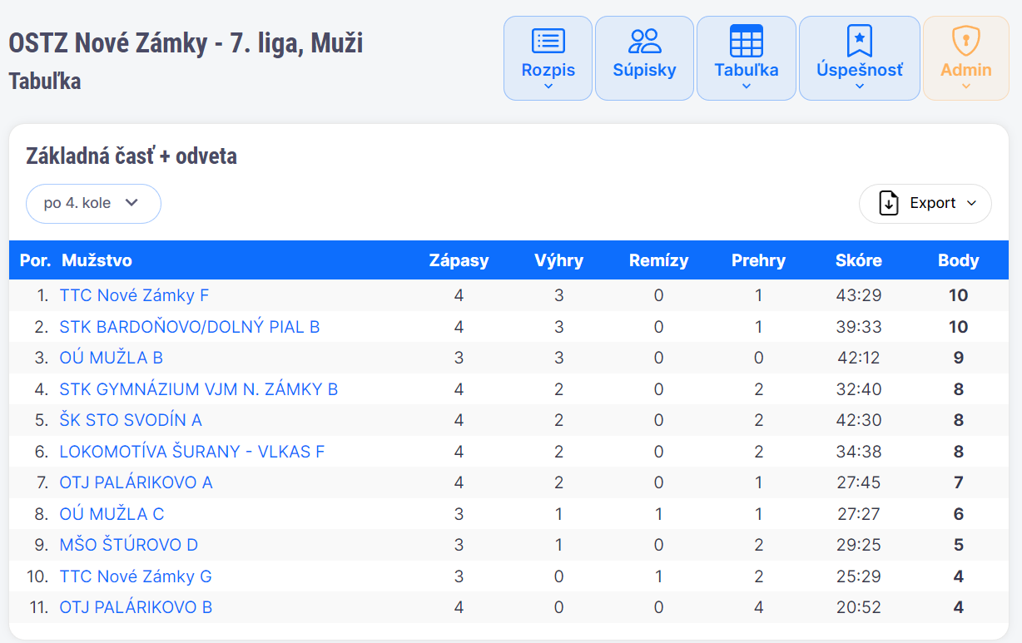Click score 25:29 for TTC Nové Zámky G
Screen dimensions: 1022x643
[x=858, y=576]
